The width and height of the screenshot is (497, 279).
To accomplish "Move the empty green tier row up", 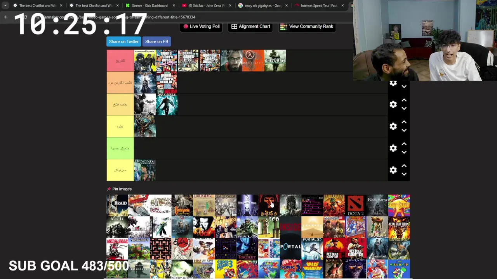I will click(x=404, y=144).
